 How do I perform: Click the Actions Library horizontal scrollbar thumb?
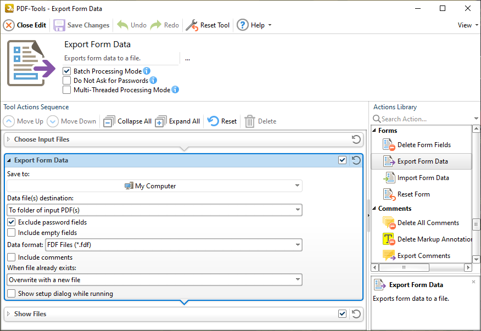pos(404,267)
